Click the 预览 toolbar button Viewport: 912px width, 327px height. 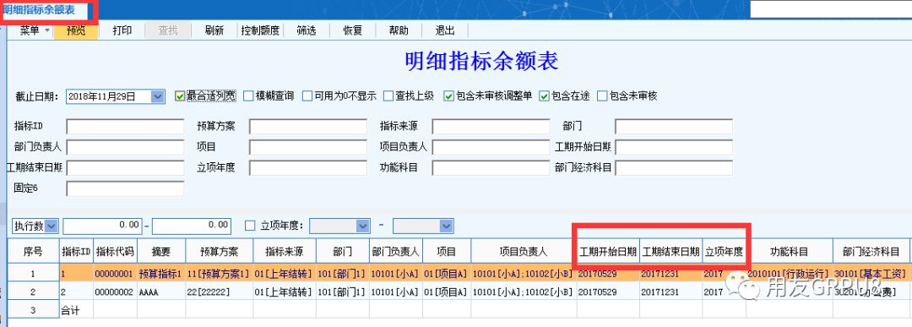pyautogui.click(x=76, y=30)
